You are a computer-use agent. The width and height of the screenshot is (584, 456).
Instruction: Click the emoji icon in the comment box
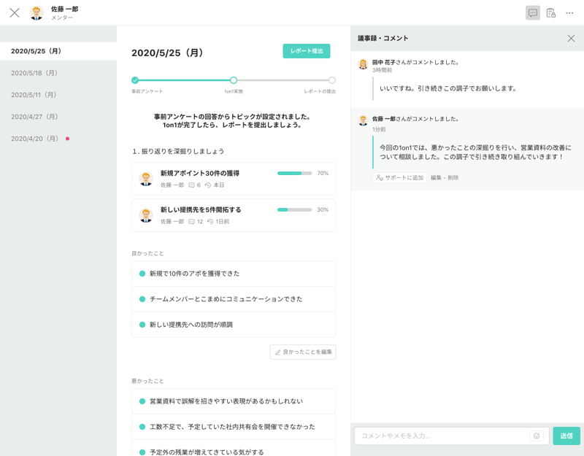[x=537, y=436]
